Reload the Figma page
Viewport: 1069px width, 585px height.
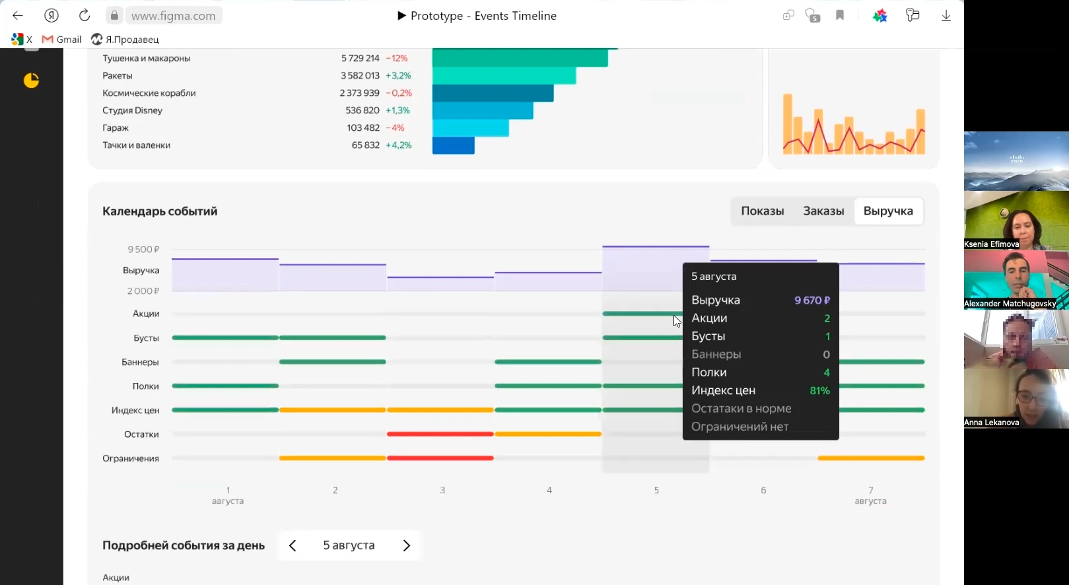point(85,15)
